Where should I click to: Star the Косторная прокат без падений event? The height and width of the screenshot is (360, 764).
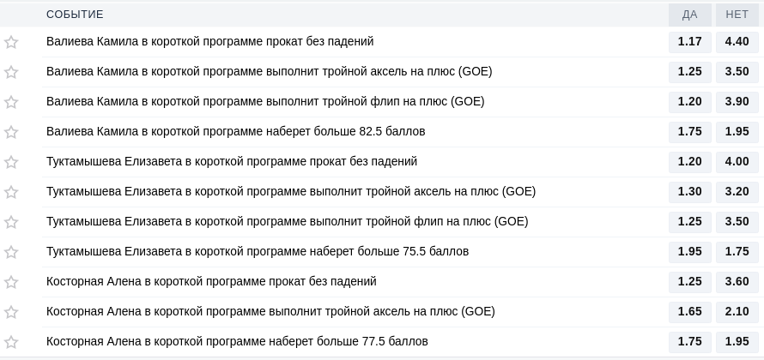[11, 282]
